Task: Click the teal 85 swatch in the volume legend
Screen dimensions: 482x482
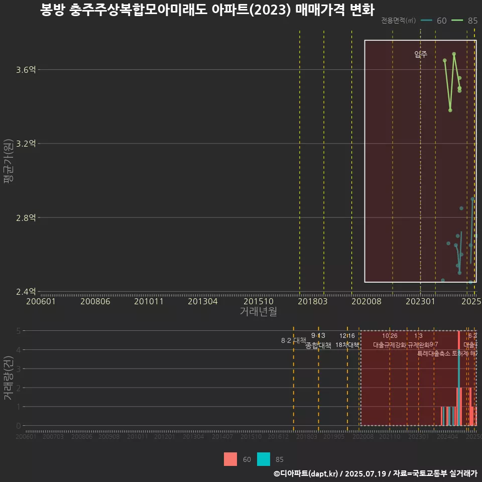Action: pos(264,459)
